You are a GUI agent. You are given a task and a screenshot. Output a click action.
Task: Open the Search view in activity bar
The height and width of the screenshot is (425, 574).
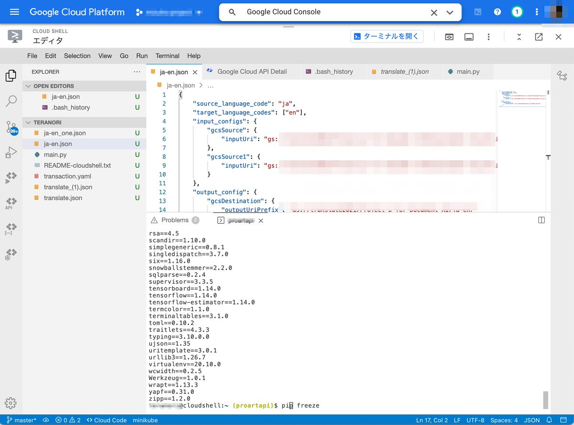pyautogui.click(x=11, y=101)
